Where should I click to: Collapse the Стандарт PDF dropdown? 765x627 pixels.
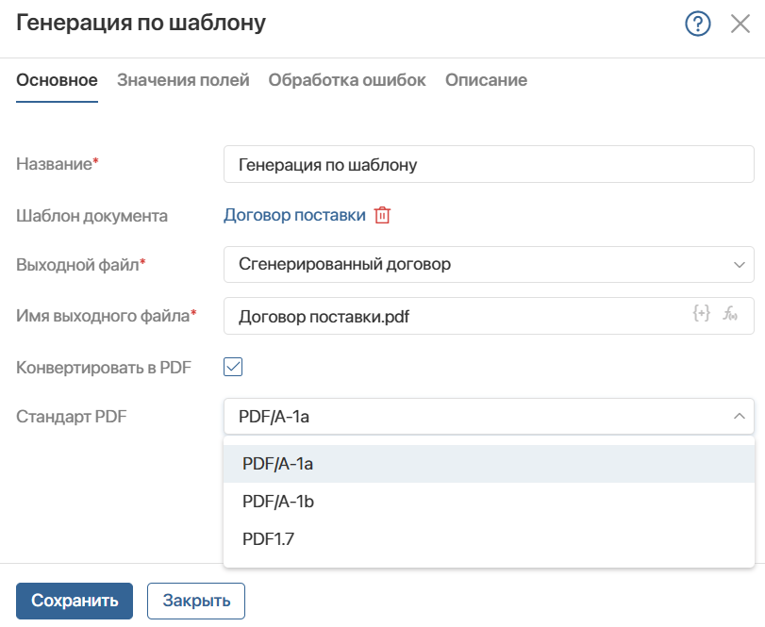(489, 417)
